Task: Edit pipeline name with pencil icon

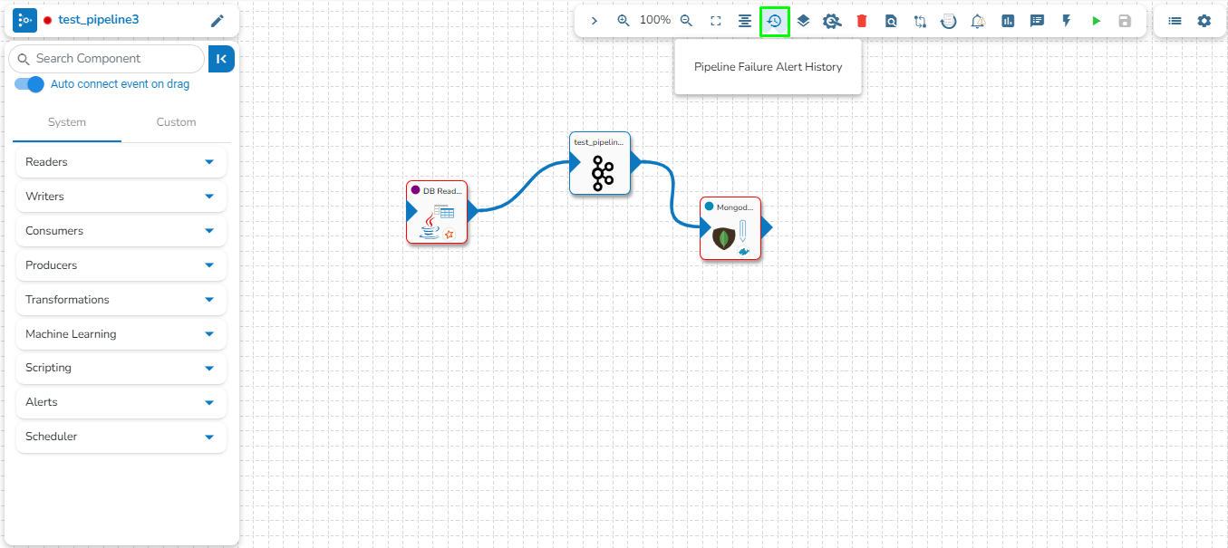Action: pos(217,21)
